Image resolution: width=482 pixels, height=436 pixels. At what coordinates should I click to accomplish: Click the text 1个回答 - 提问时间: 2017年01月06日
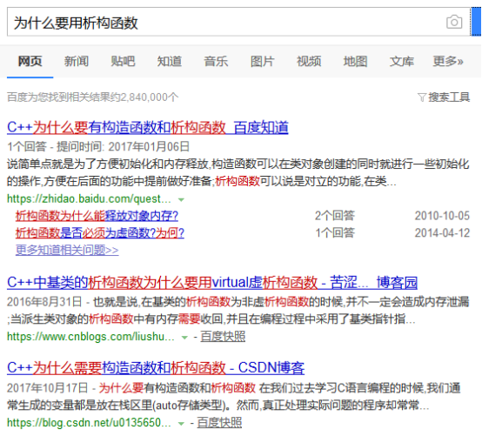[98, 147]
